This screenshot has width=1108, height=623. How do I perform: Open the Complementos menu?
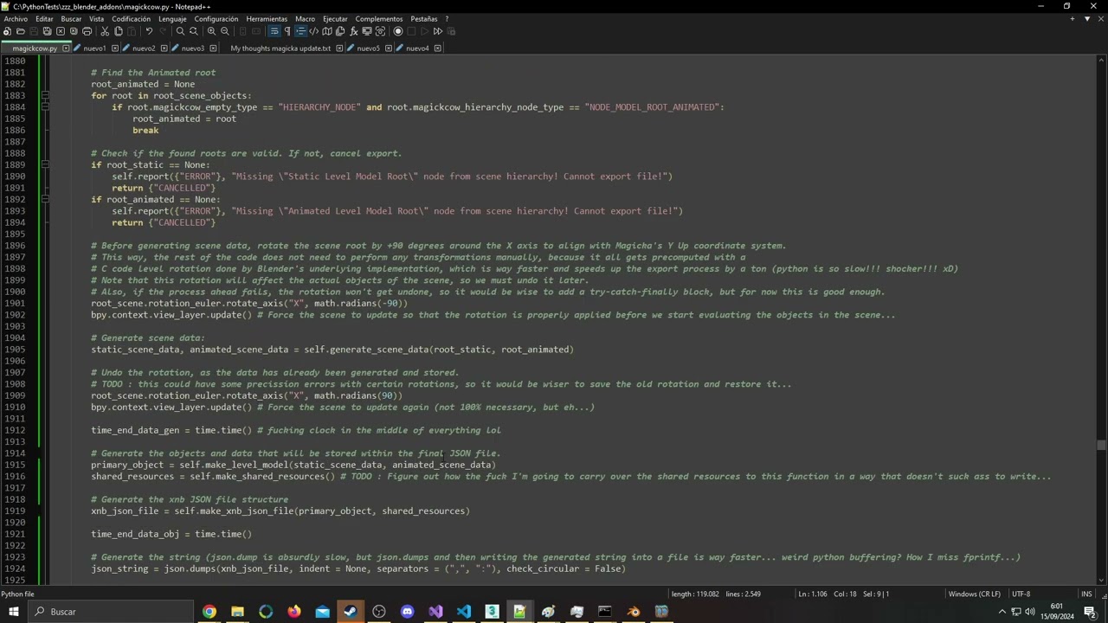379,18
